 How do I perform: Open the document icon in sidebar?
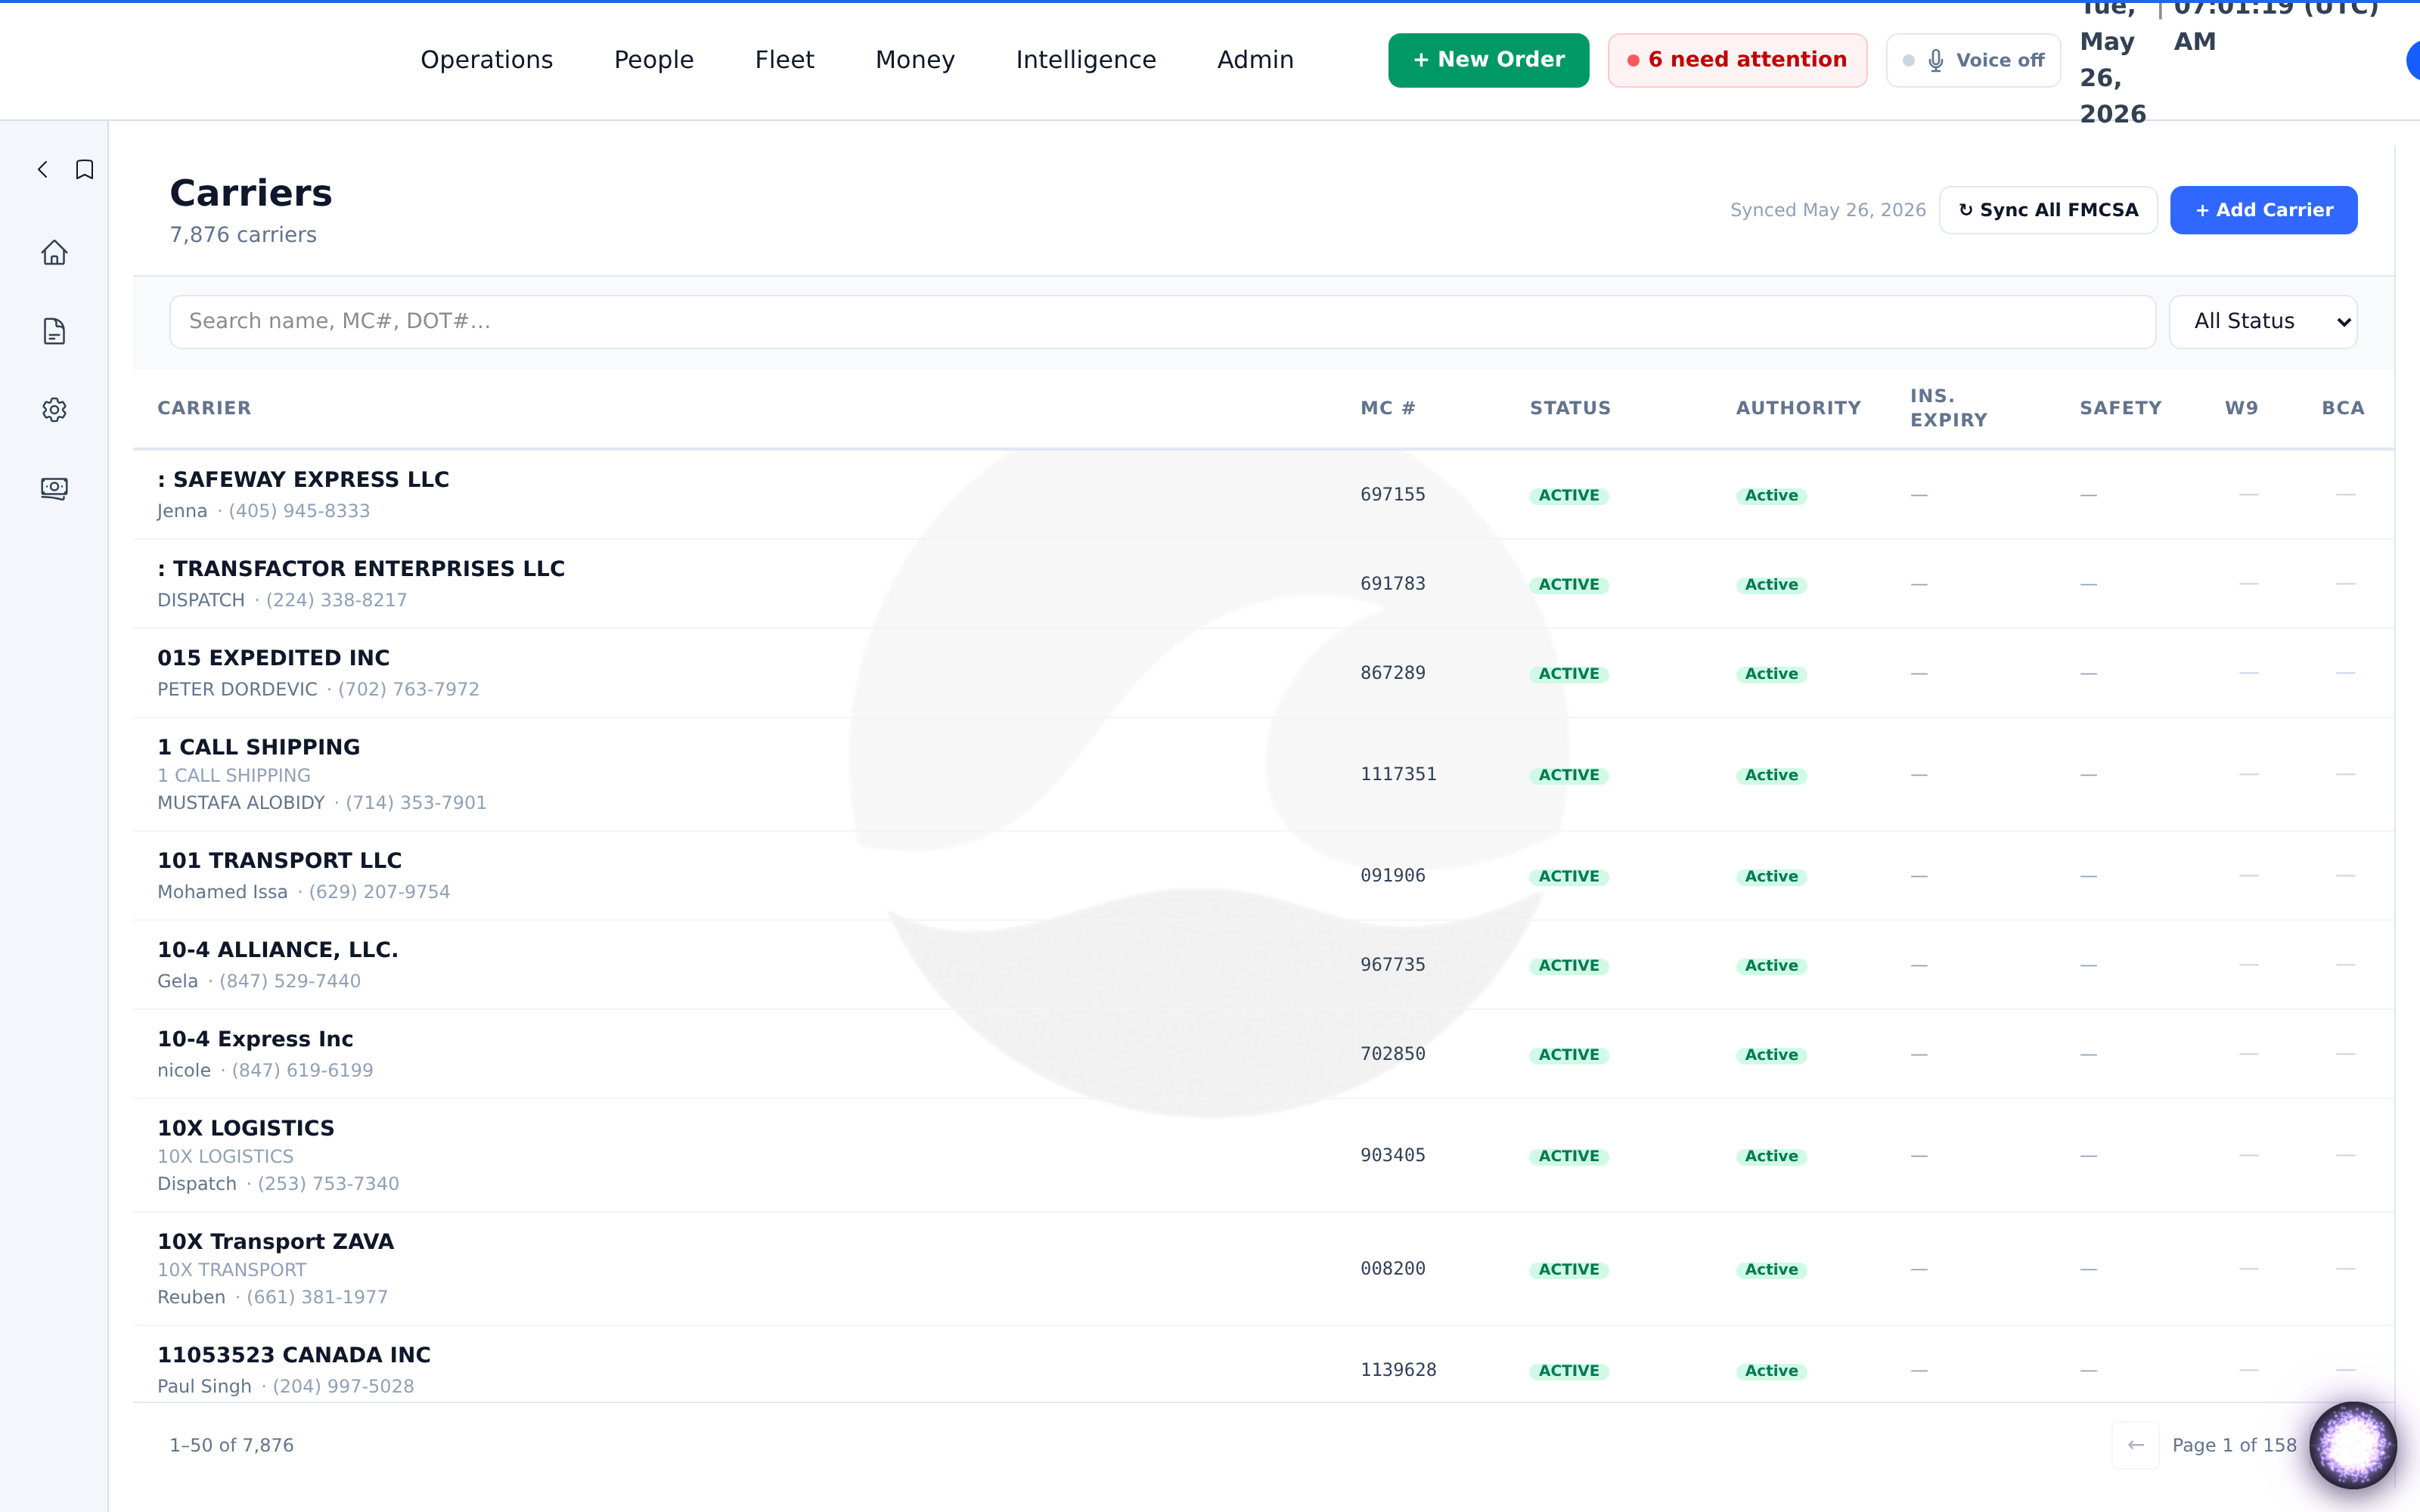point(54,331)
